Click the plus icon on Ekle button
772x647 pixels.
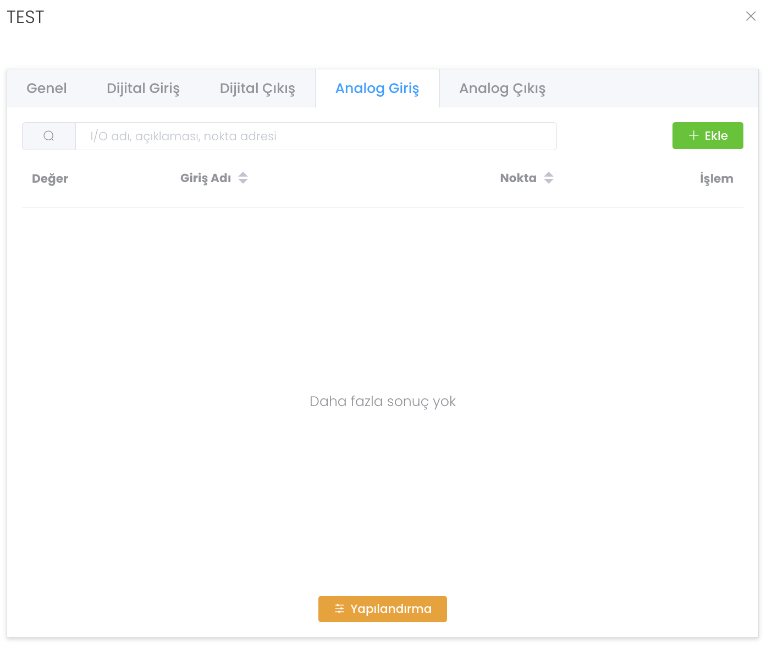pyautogui.click(x=693, y=136)
